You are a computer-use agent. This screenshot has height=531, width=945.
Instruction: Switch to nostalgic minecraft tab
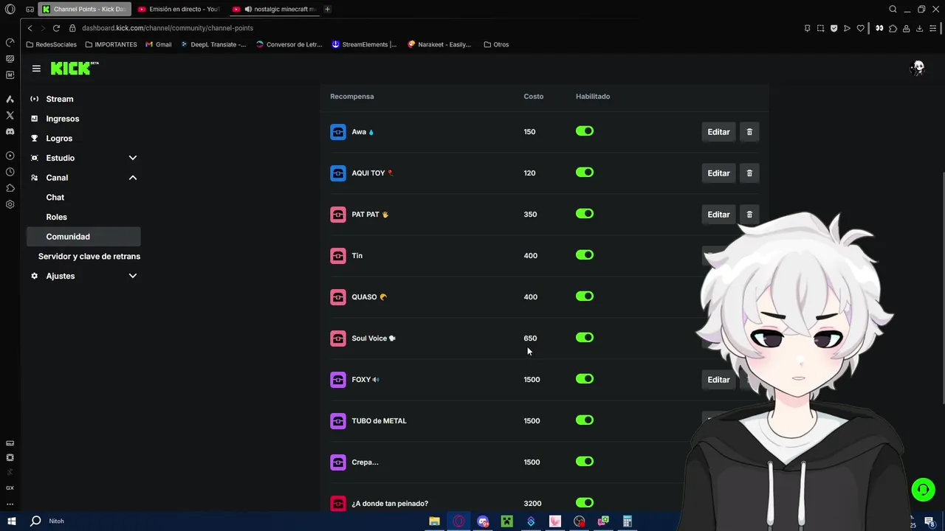tap(275, 9)
